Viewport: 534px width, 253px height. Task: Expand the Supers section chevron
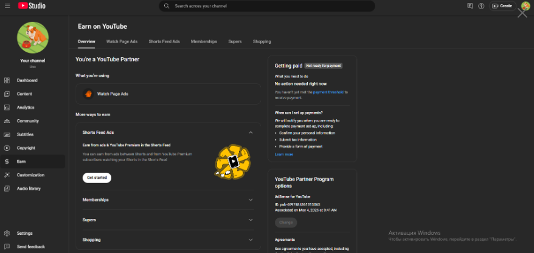point(251,220)
